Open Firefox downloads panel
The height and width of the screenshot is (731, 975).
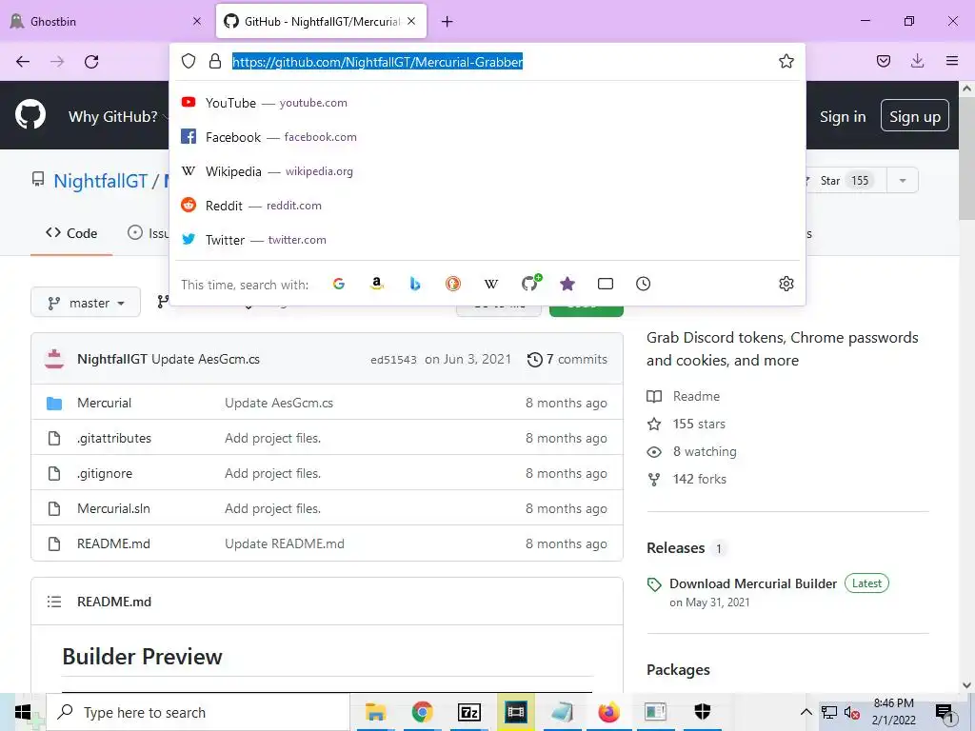(917, 61)
